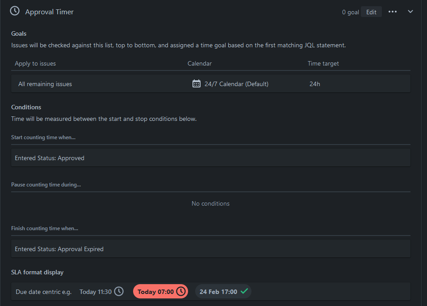
Task: Open the three-dots more actions menu
Action: (x=393, y=12)
